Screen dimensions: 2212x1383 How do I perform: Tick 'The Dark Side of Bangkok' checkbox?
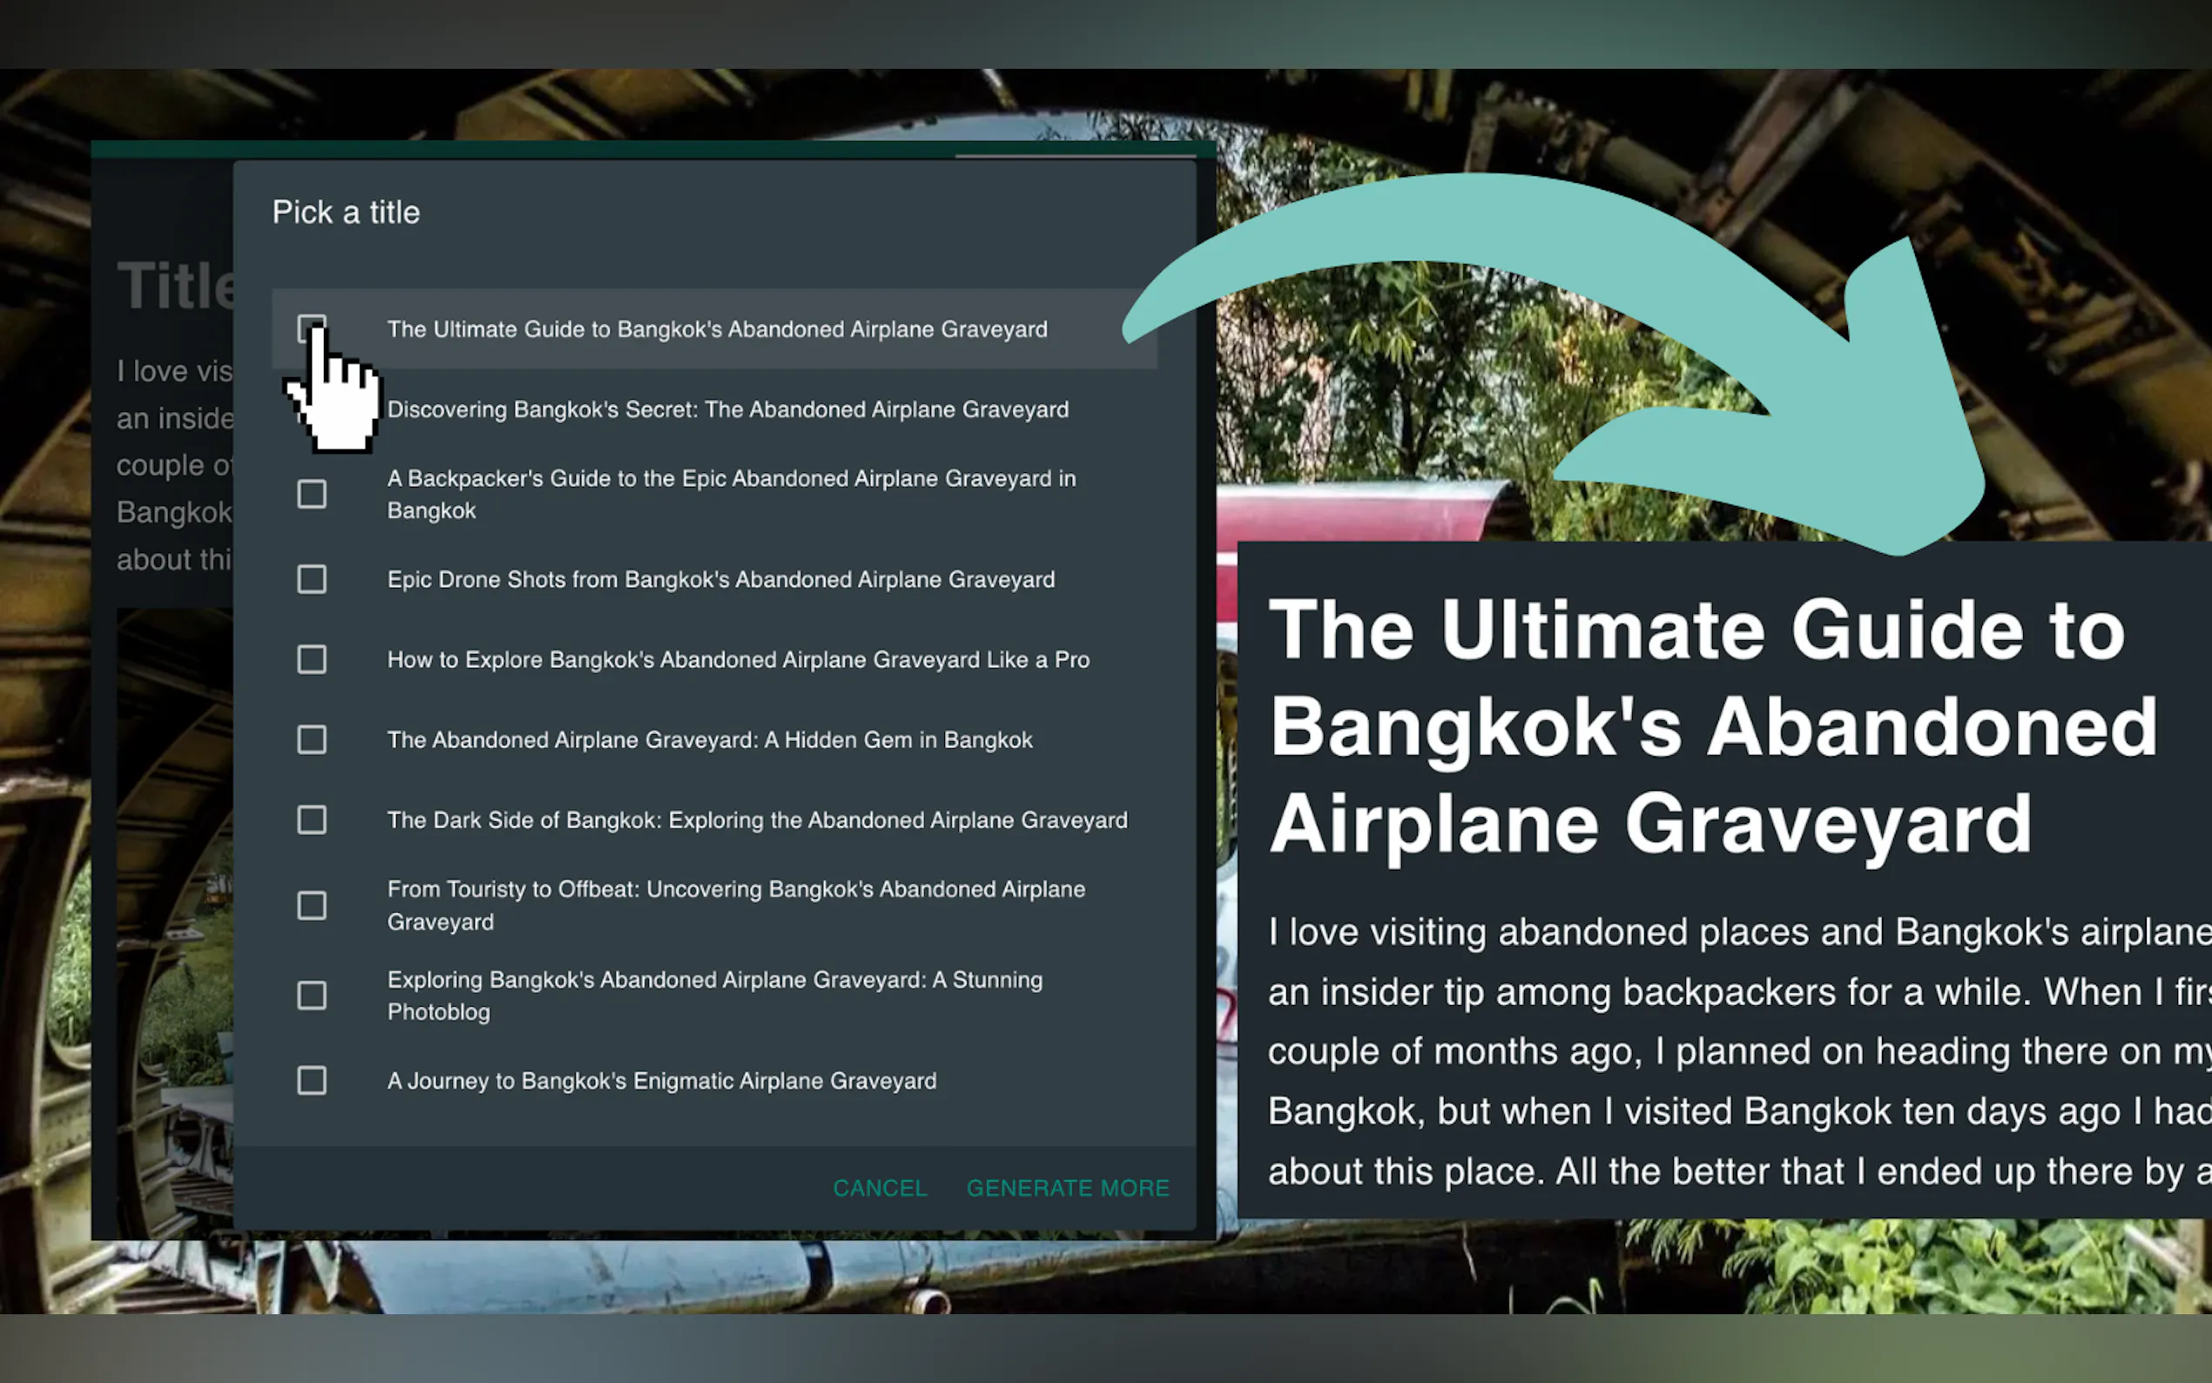312,820
